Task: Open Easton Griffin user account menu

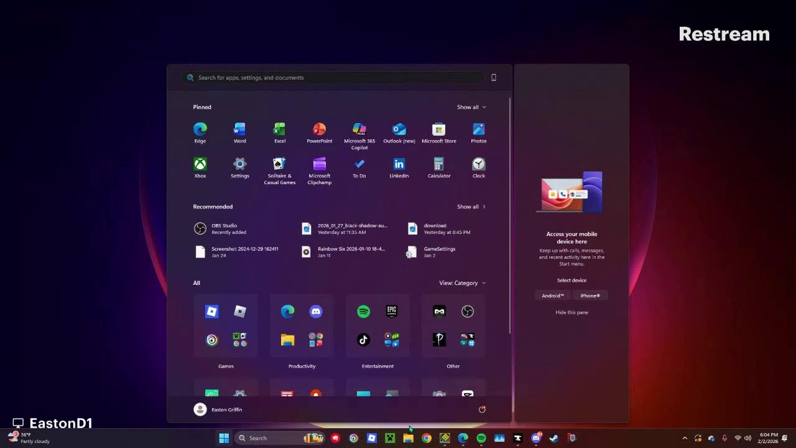Action: click(x=218, y=409)
